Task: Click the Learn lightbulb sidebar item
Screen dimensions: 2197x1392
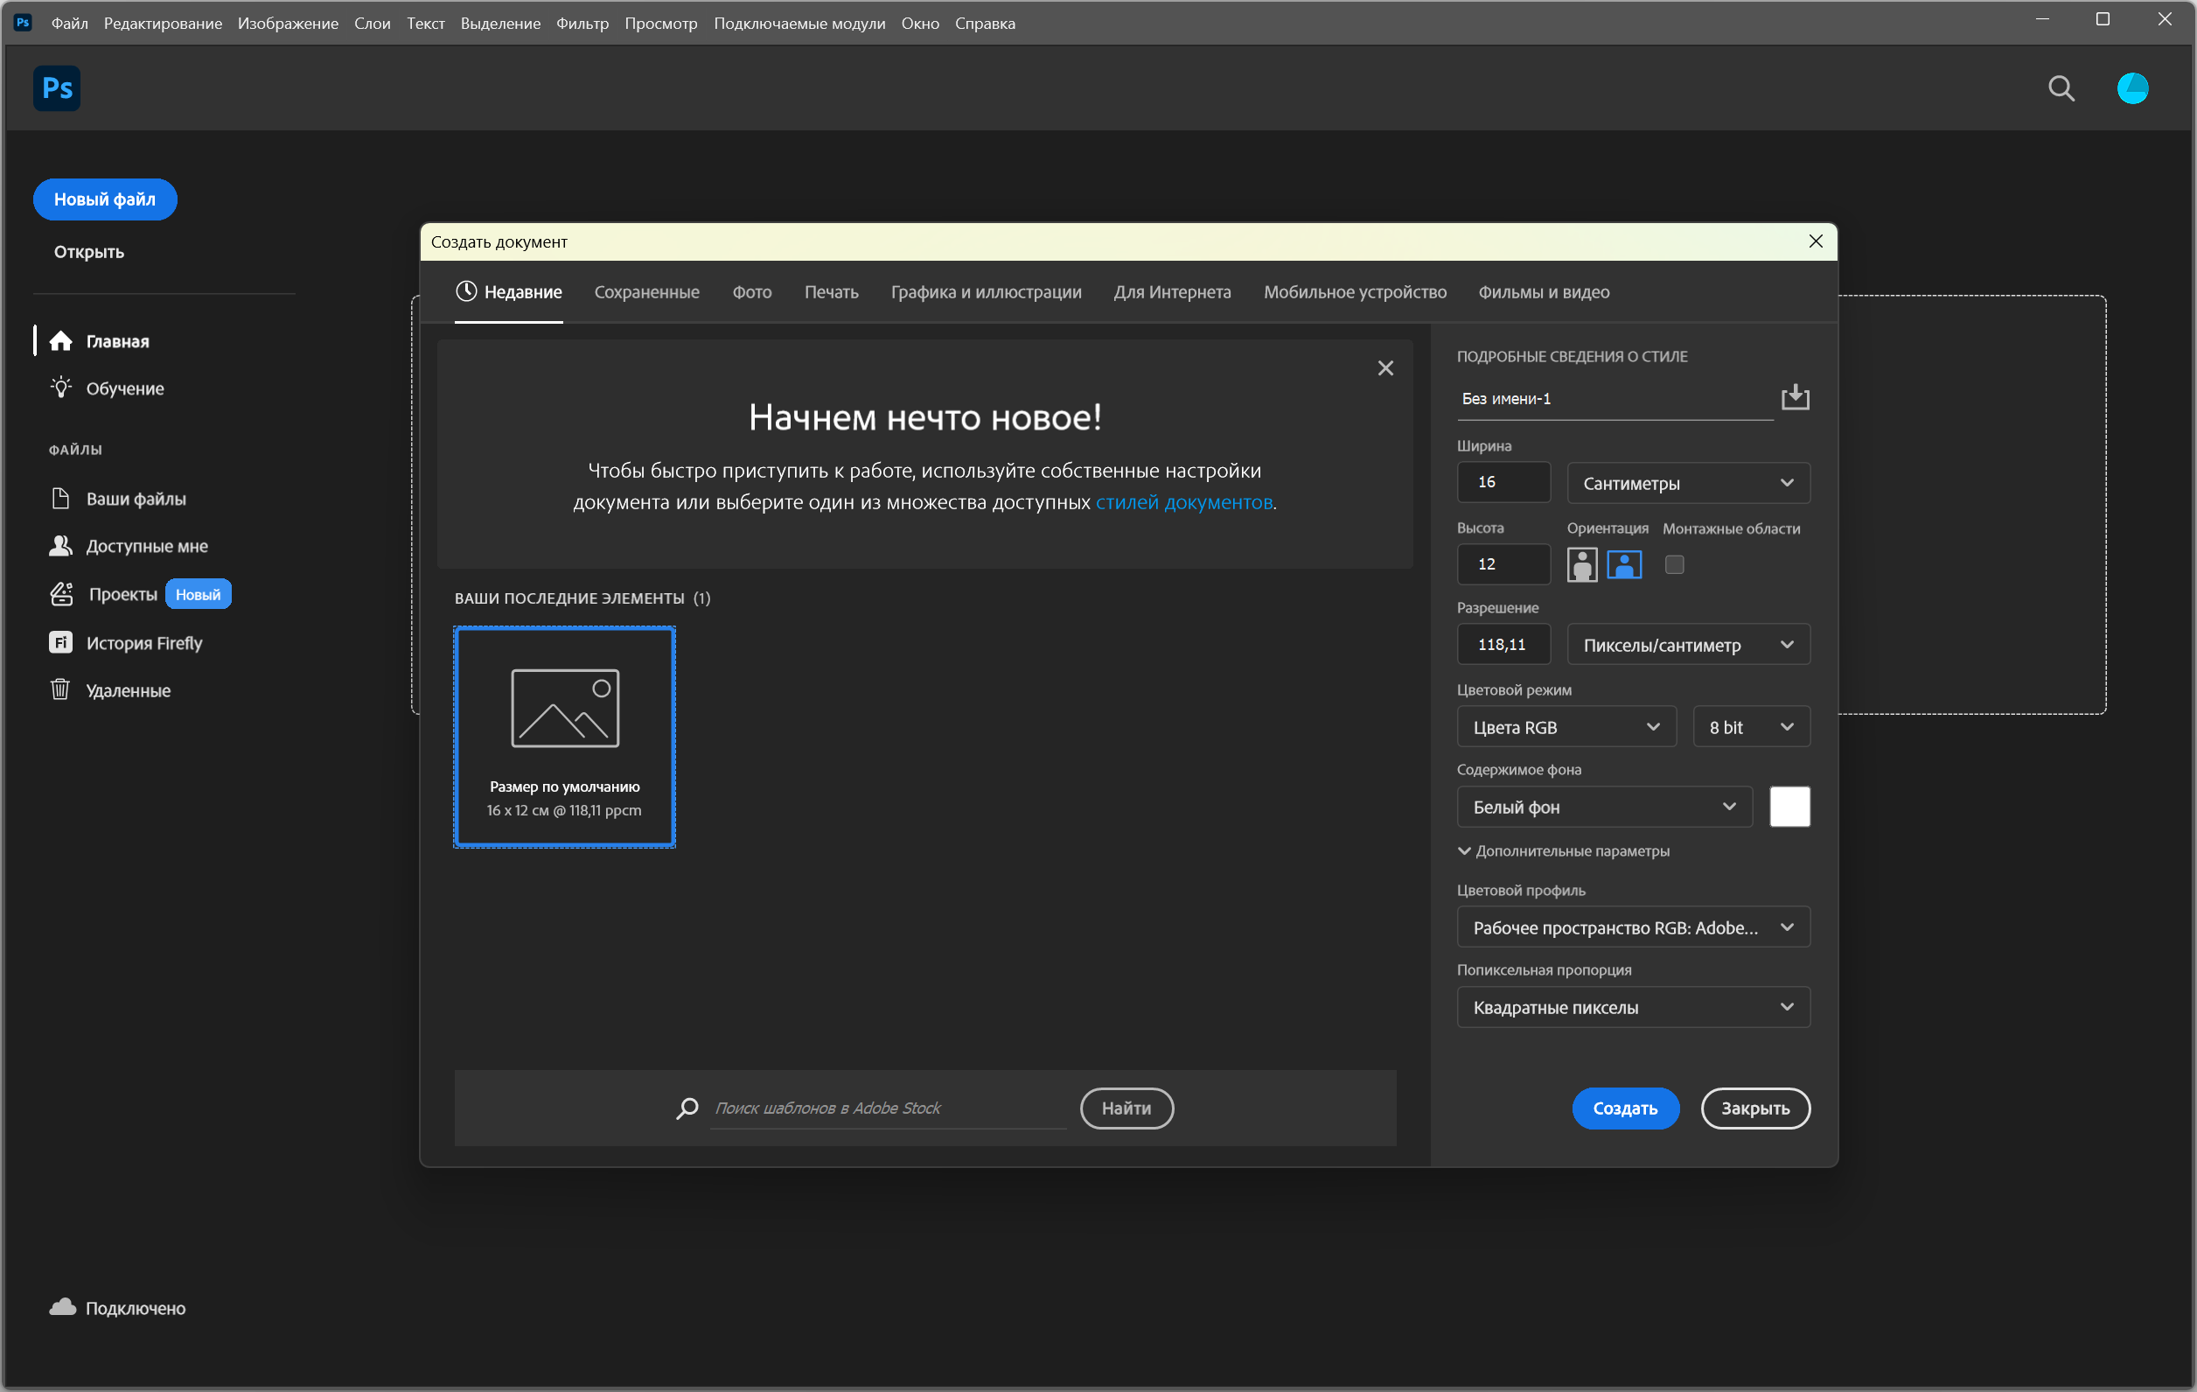Action: (124, 388)
